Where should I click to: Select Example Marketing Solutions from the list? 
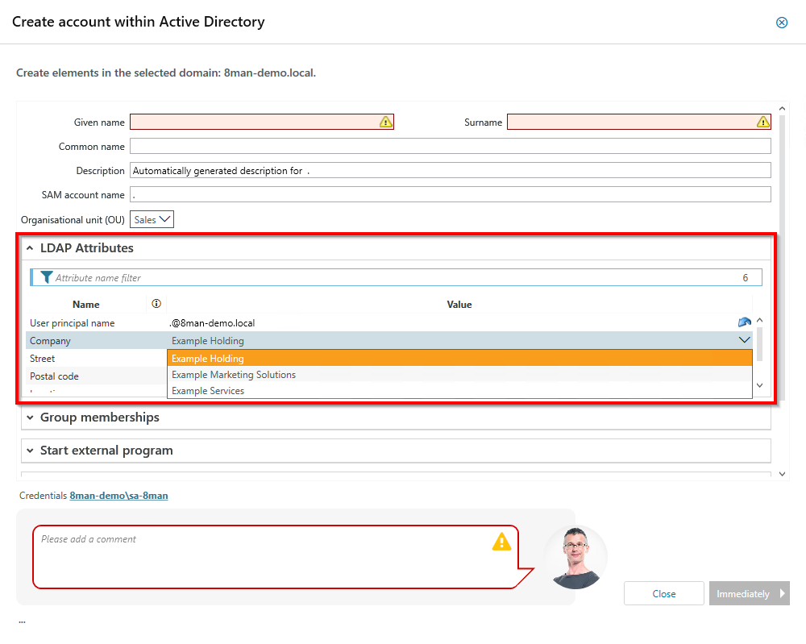[233, 374]
